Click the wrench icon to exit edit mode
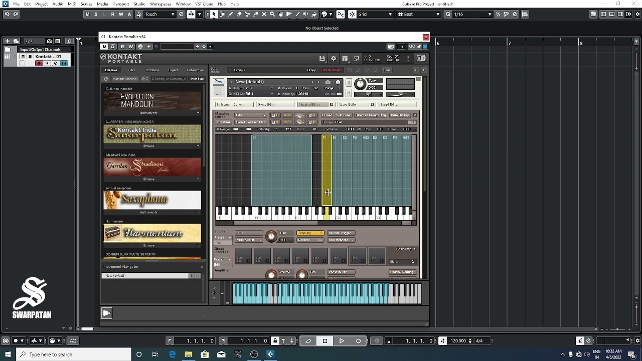The width and height of the screenshot is (642, 361). tap(218, 81)
